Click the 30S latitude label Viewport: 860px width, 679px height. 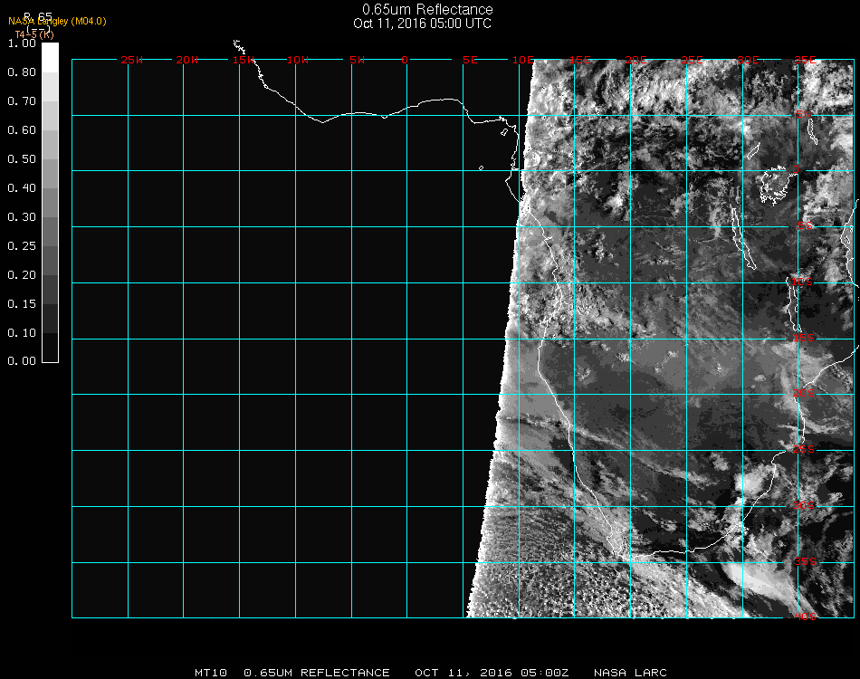pos(803,505)
